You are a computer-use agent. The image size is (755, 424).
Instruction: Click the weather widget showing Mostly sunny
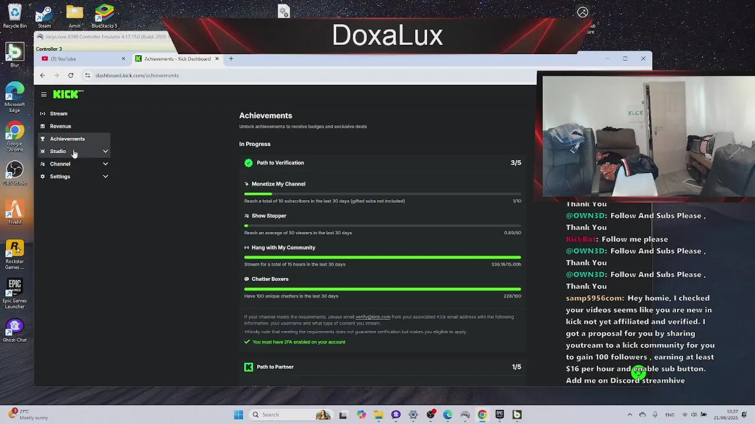pos(28,415)
